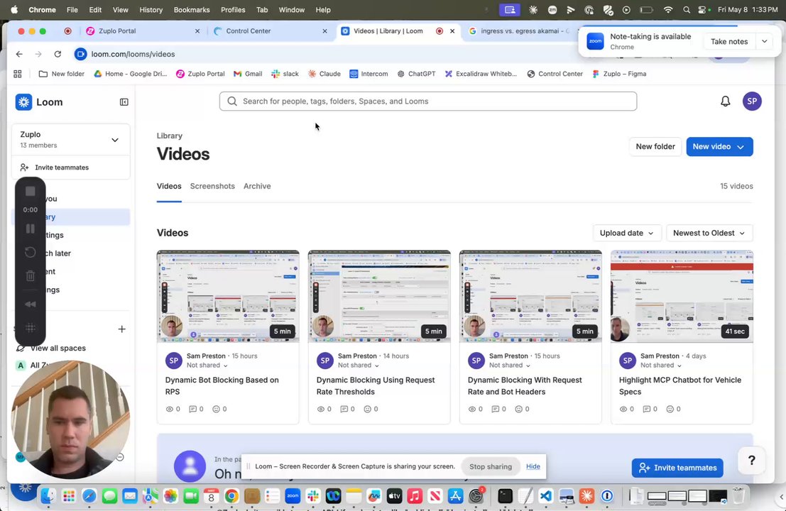Image resolution: width=786 pixels, height=511 pixels.
Task: Switch to the Screenshots tab
Action: [x=212, y=186]
